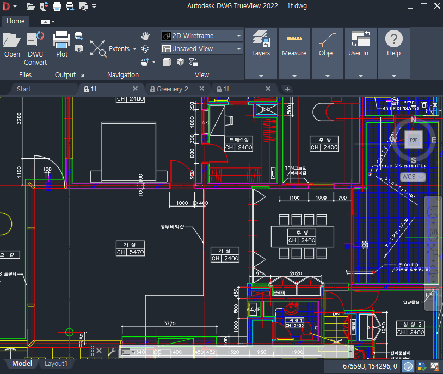Click the navigation bar zoom wheel icon

[x=433, y=212]
